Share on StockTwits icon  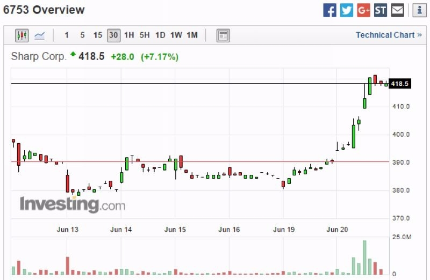(x=381, y=10)
